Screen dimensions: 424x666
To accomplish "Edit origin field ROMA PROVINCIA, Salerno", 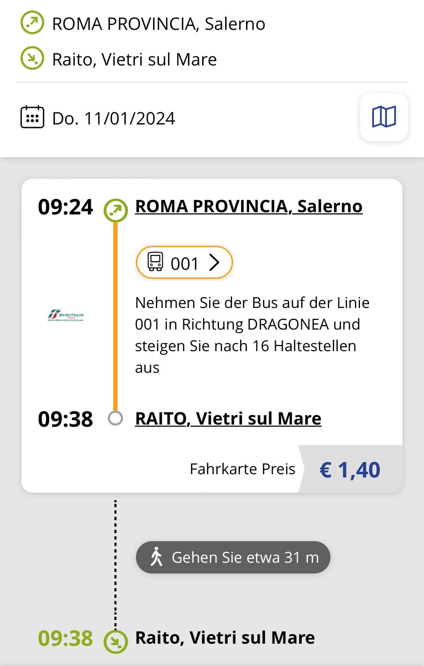I will tap(159, 24).
